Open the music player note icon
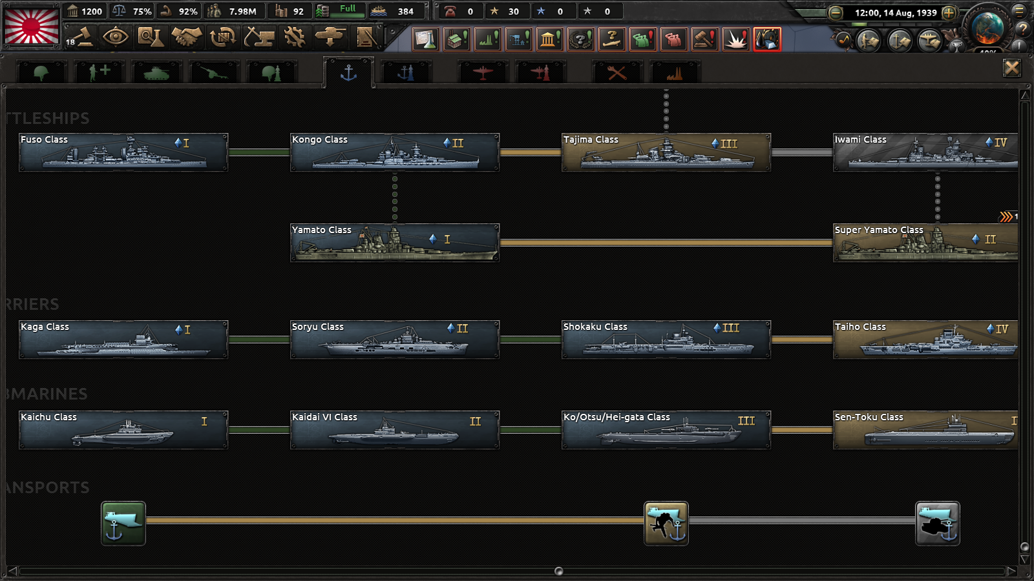 click(843, 41)
